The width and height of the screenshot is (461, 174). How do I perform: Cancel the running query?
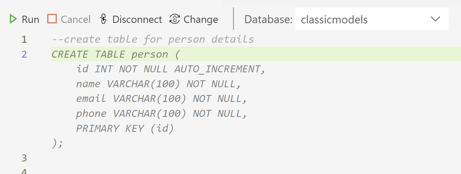click(x=69, y=19)
